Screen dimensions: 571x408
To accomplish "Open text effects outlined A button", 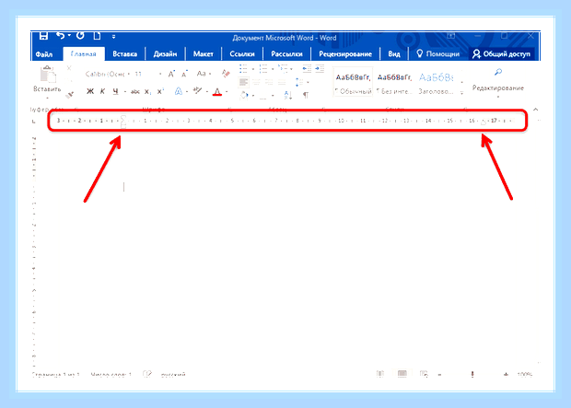I will pos(178,91).
